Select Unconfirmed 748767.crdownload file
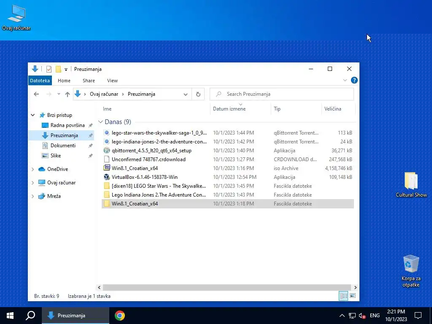 (148, 159)
